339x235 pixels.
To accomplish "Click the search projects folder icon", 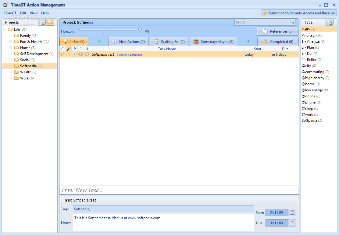I will click(x=50, y=22).
